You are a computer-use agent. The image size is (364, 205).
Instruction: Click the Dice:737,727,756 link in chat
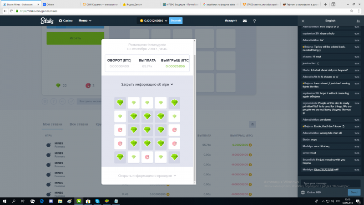click(324, 169)
